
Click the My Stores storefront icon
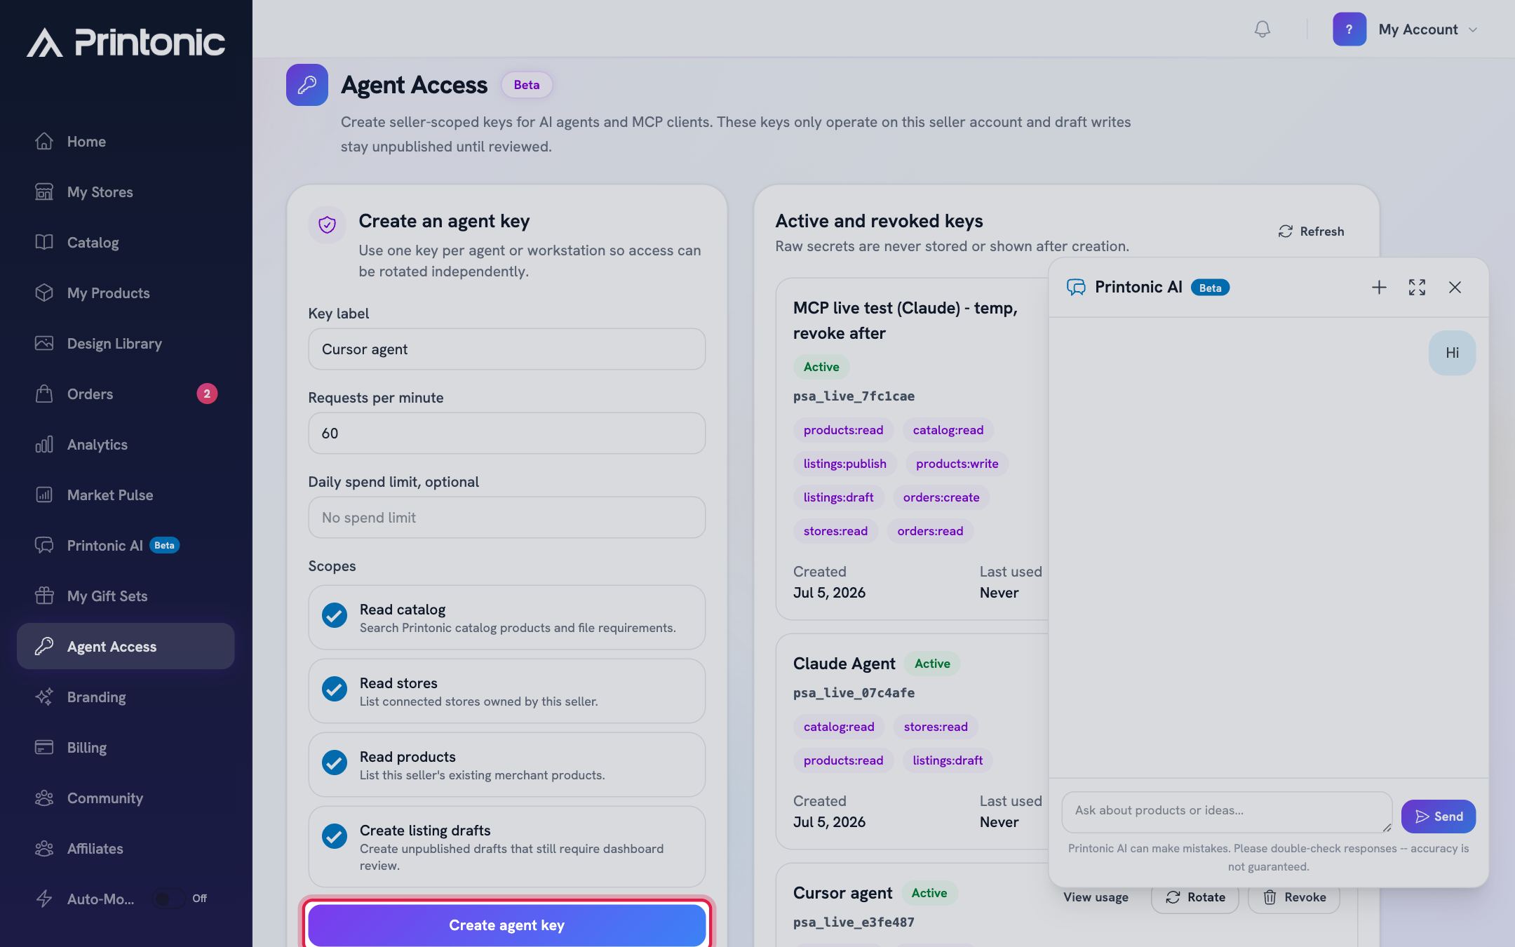pos(44,192)
